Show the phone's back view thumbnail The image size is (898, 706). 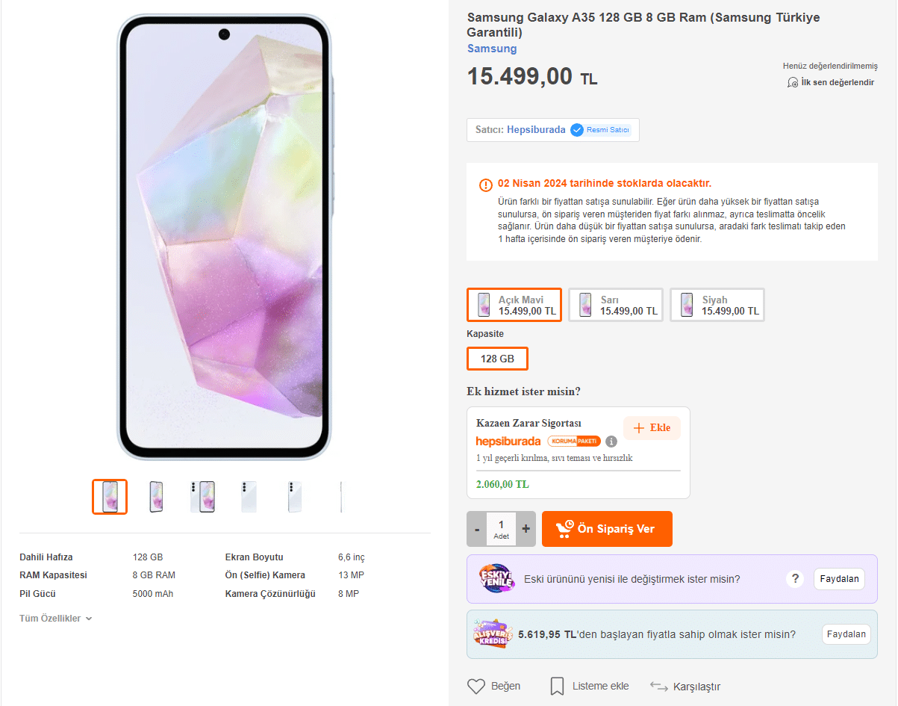pos(249,497)
